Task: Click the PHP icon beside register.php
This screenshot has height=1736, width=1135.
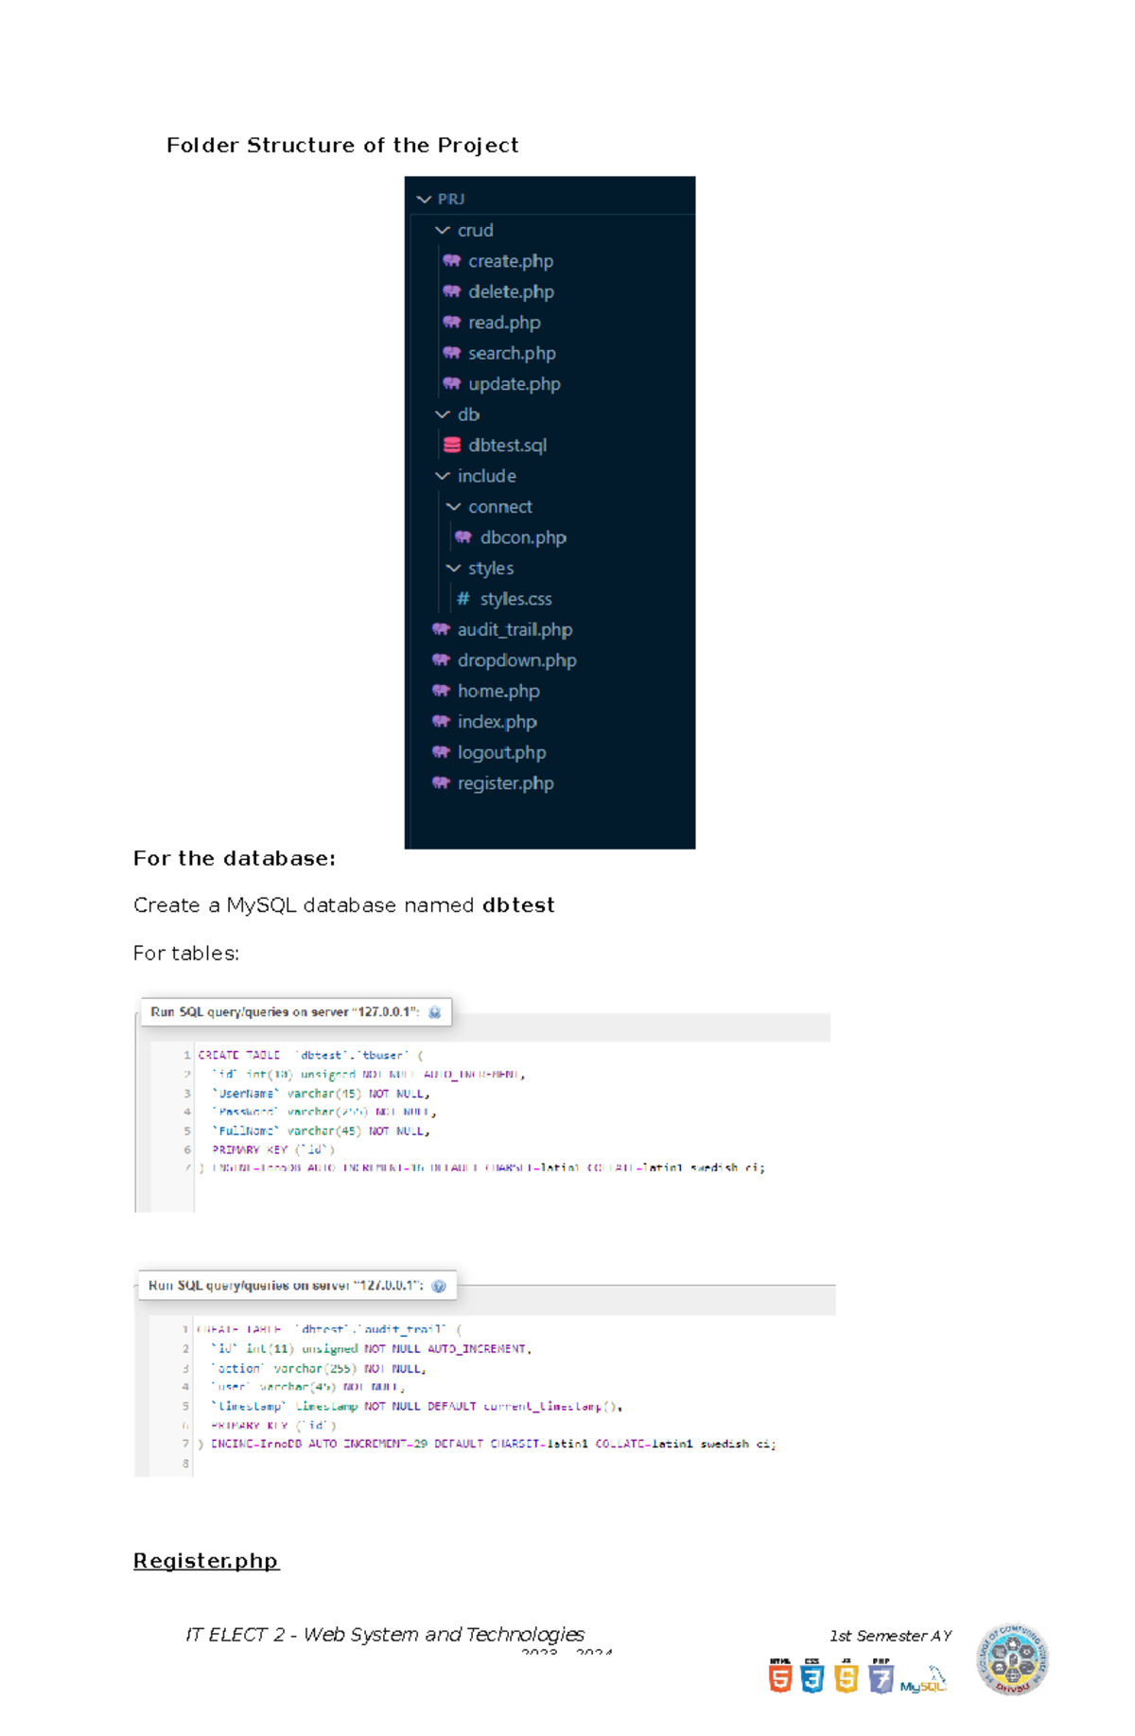Action: click(x=440, y=783)
